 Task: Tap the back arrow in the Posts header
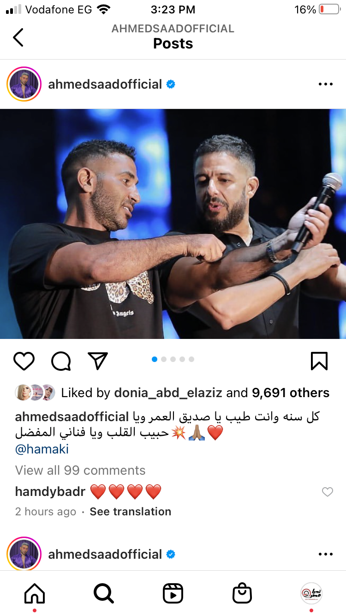pyautogui.click(x=18, y=37)
